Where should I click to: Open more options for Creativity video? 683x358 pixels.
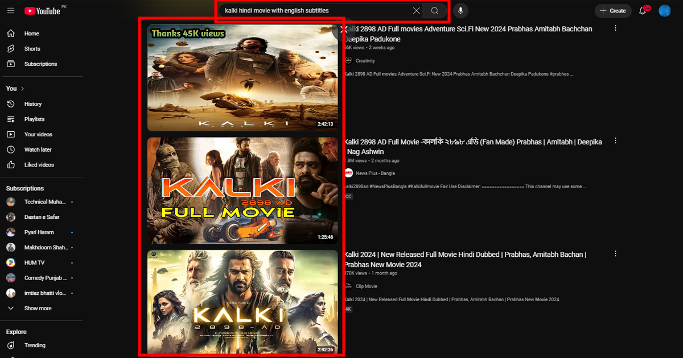click(615, 28)
